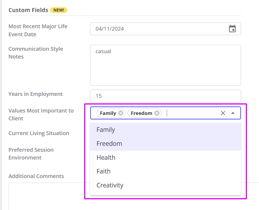Clear all selected values with the X icon
This screenshot has height=210, width=259.
tap(223, 113)
